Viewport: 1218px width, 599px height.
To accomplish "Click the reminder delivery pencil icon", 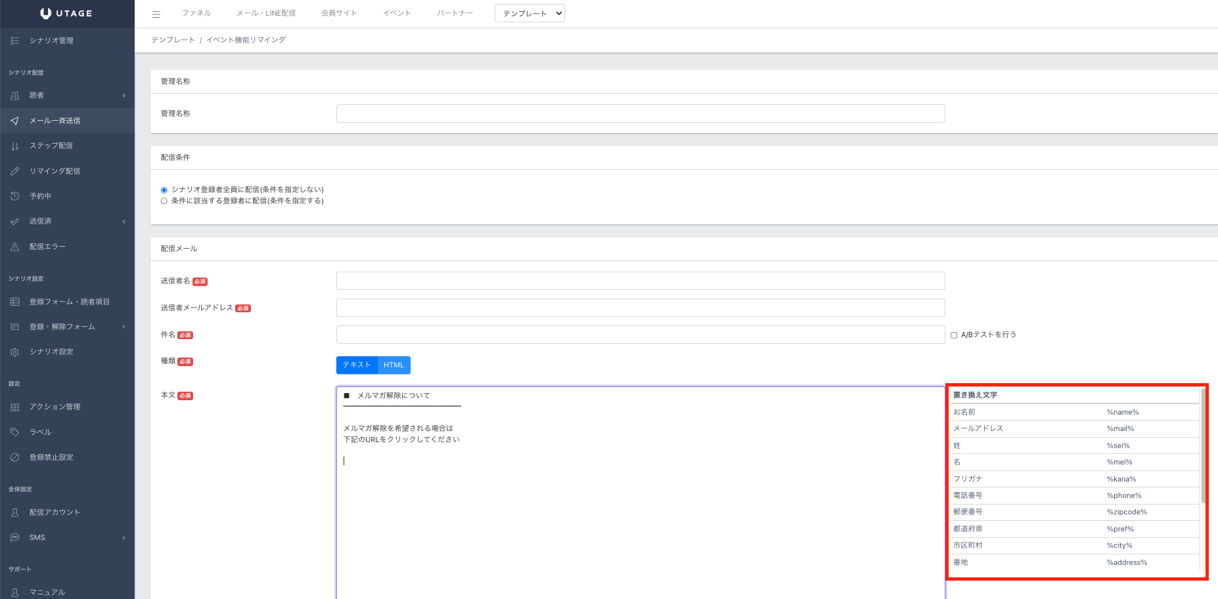I will tap(14, 171).
